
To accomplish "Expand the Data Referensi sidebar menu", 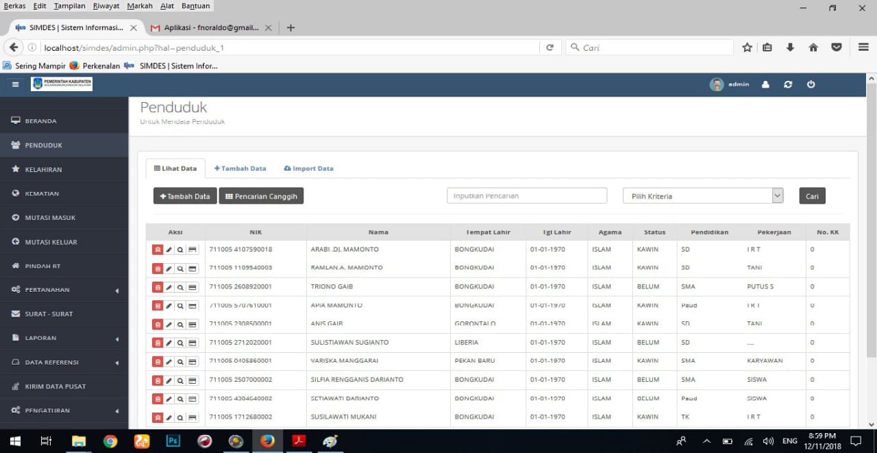I will [64, 363].
